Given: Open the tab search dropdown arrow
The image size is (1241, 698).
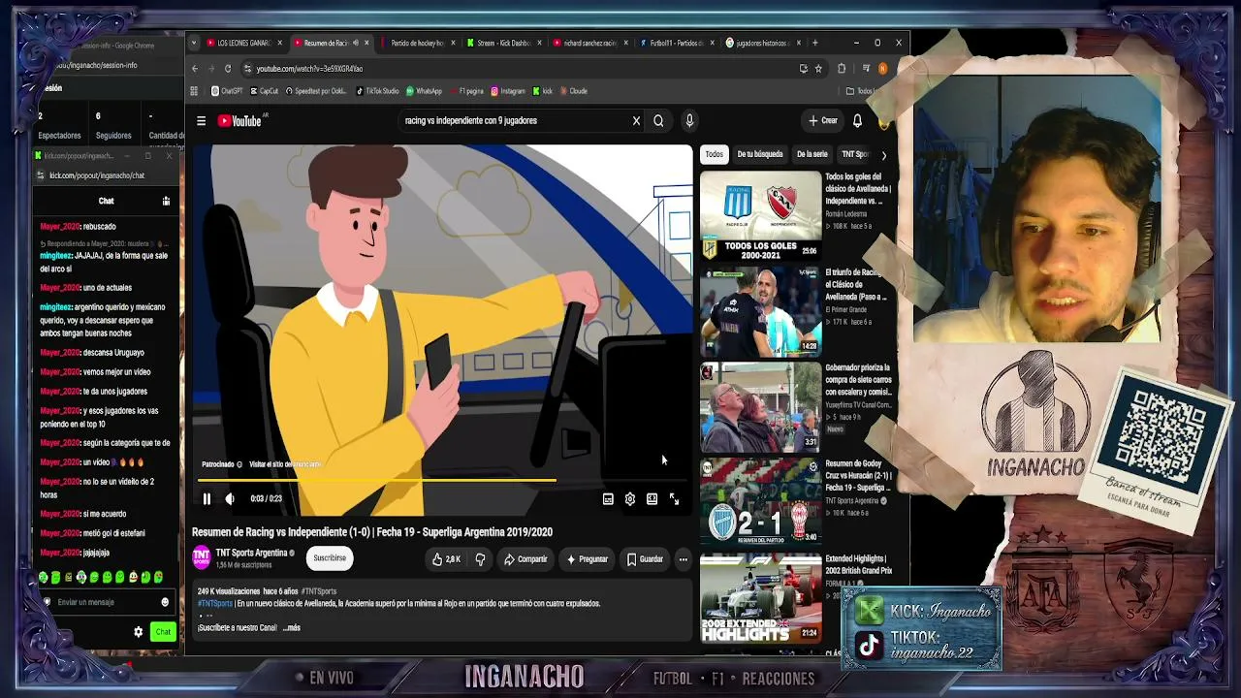Looking at the screenshot, I should tap(194, 43).
